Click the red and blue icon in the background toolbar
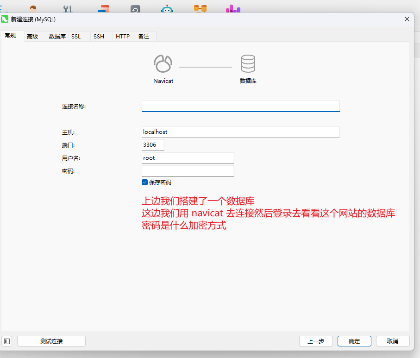 pos(103,9)
